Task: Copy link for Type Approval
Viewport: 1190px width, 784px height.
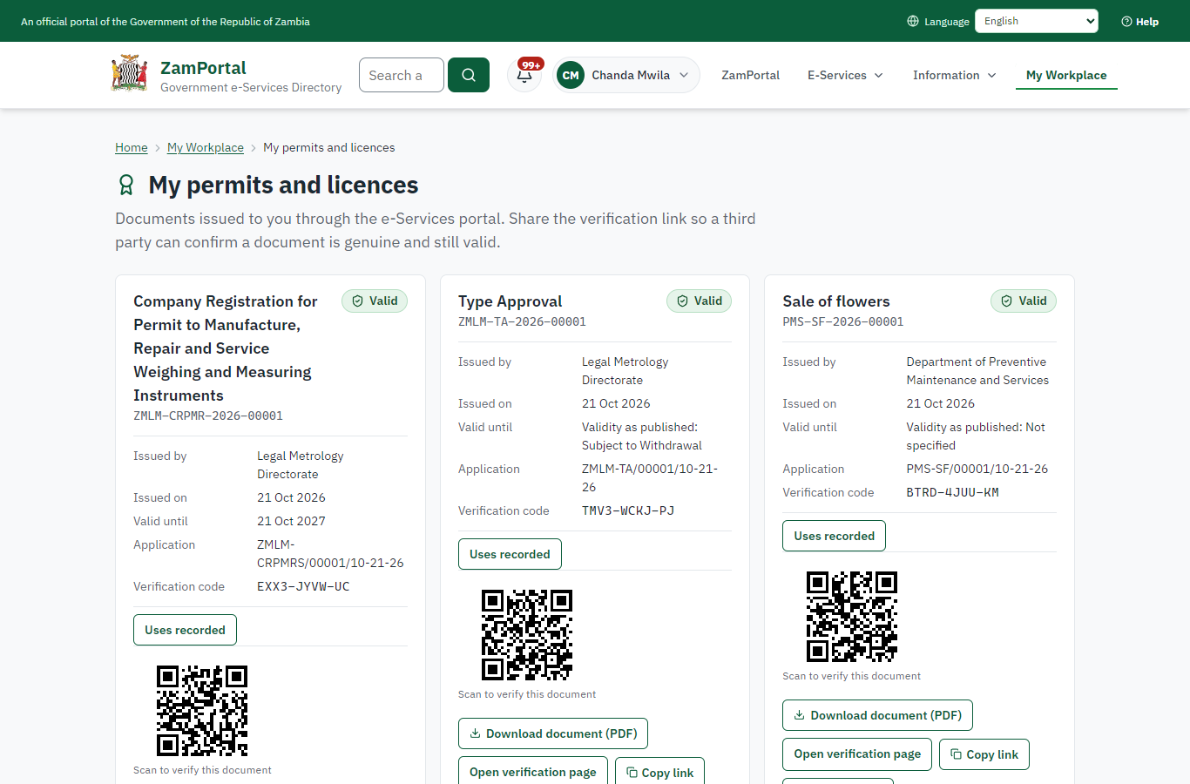Action: click(x=659, y=772)
